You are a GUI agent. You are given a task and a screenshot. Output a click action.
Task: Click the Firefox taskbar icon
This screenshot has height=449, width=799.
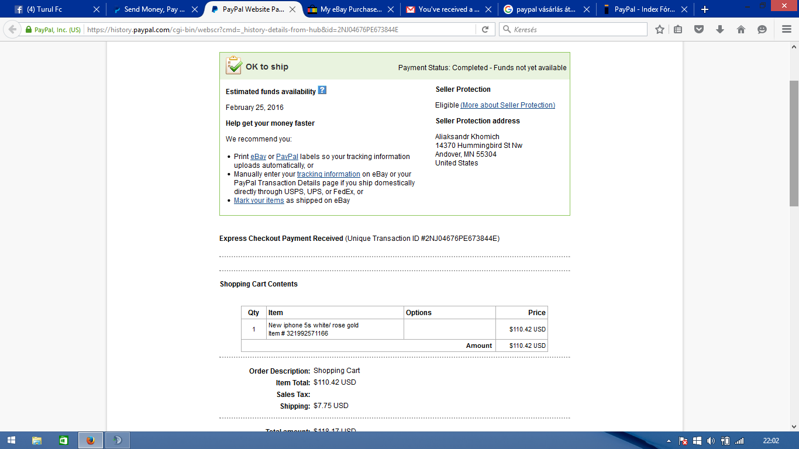[x=90, y=440]
